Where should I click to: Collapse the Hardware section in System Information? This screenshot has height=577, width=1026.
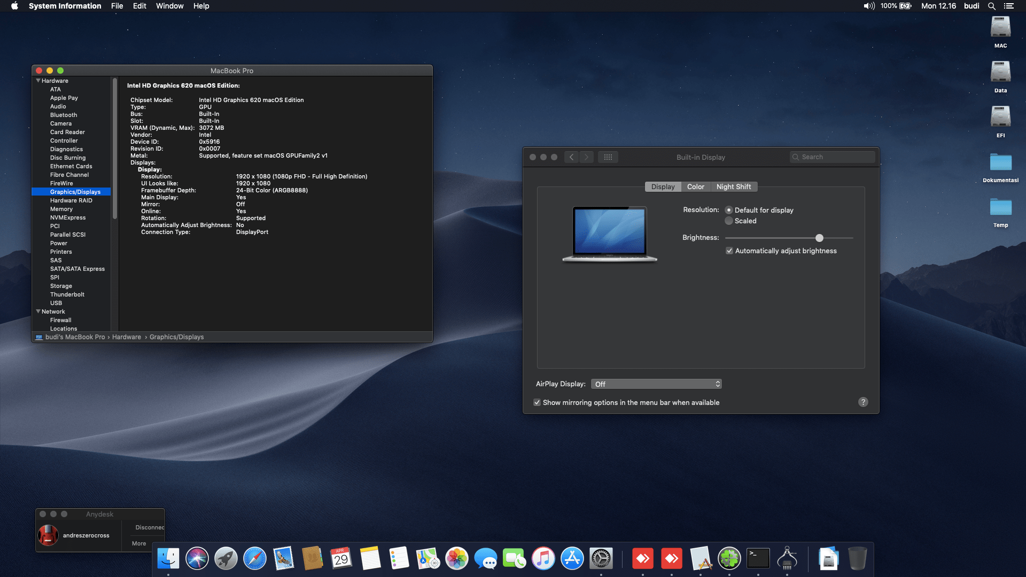point(38,81)
